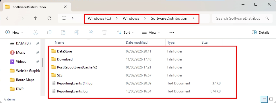Open the See more toolbar menu
276x103 pixels.
[172, 33]
